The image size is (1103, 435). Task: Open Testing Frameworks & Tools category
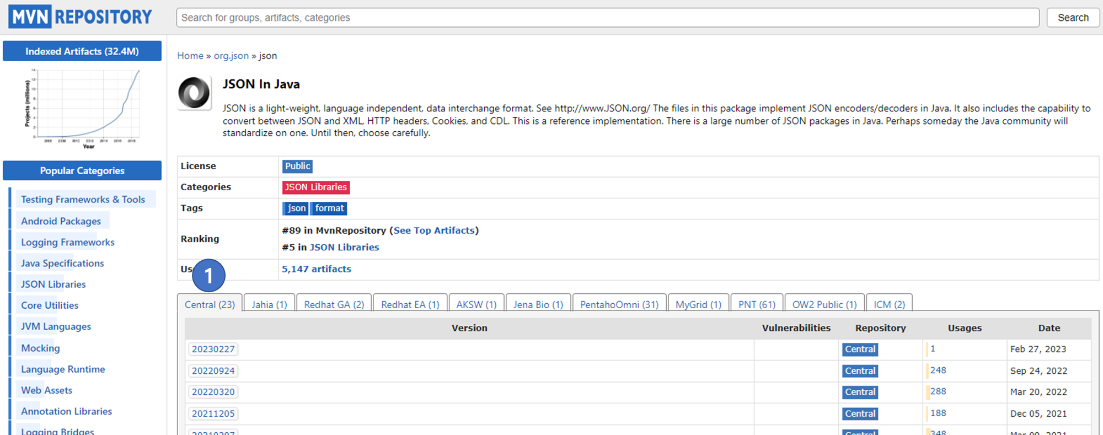[x=83, y=200]
